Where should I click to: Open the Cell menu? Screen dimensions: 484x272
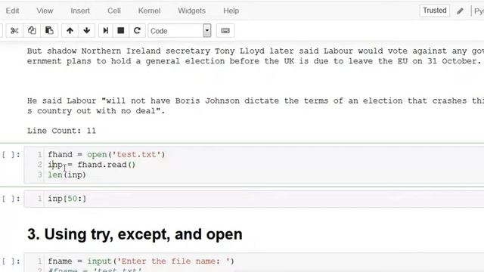point(114,11)
